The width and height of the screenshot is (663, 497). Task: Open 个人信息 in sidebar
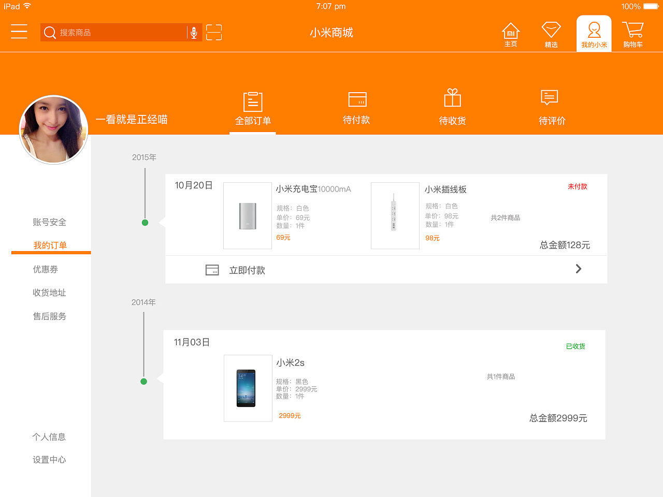coord(49,437)
